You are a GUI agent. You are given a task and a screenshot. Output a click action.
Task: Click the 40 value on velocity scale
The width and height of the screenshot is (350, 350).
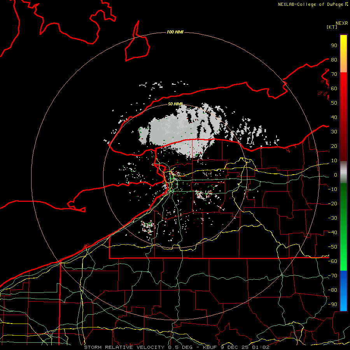[334, 117]
